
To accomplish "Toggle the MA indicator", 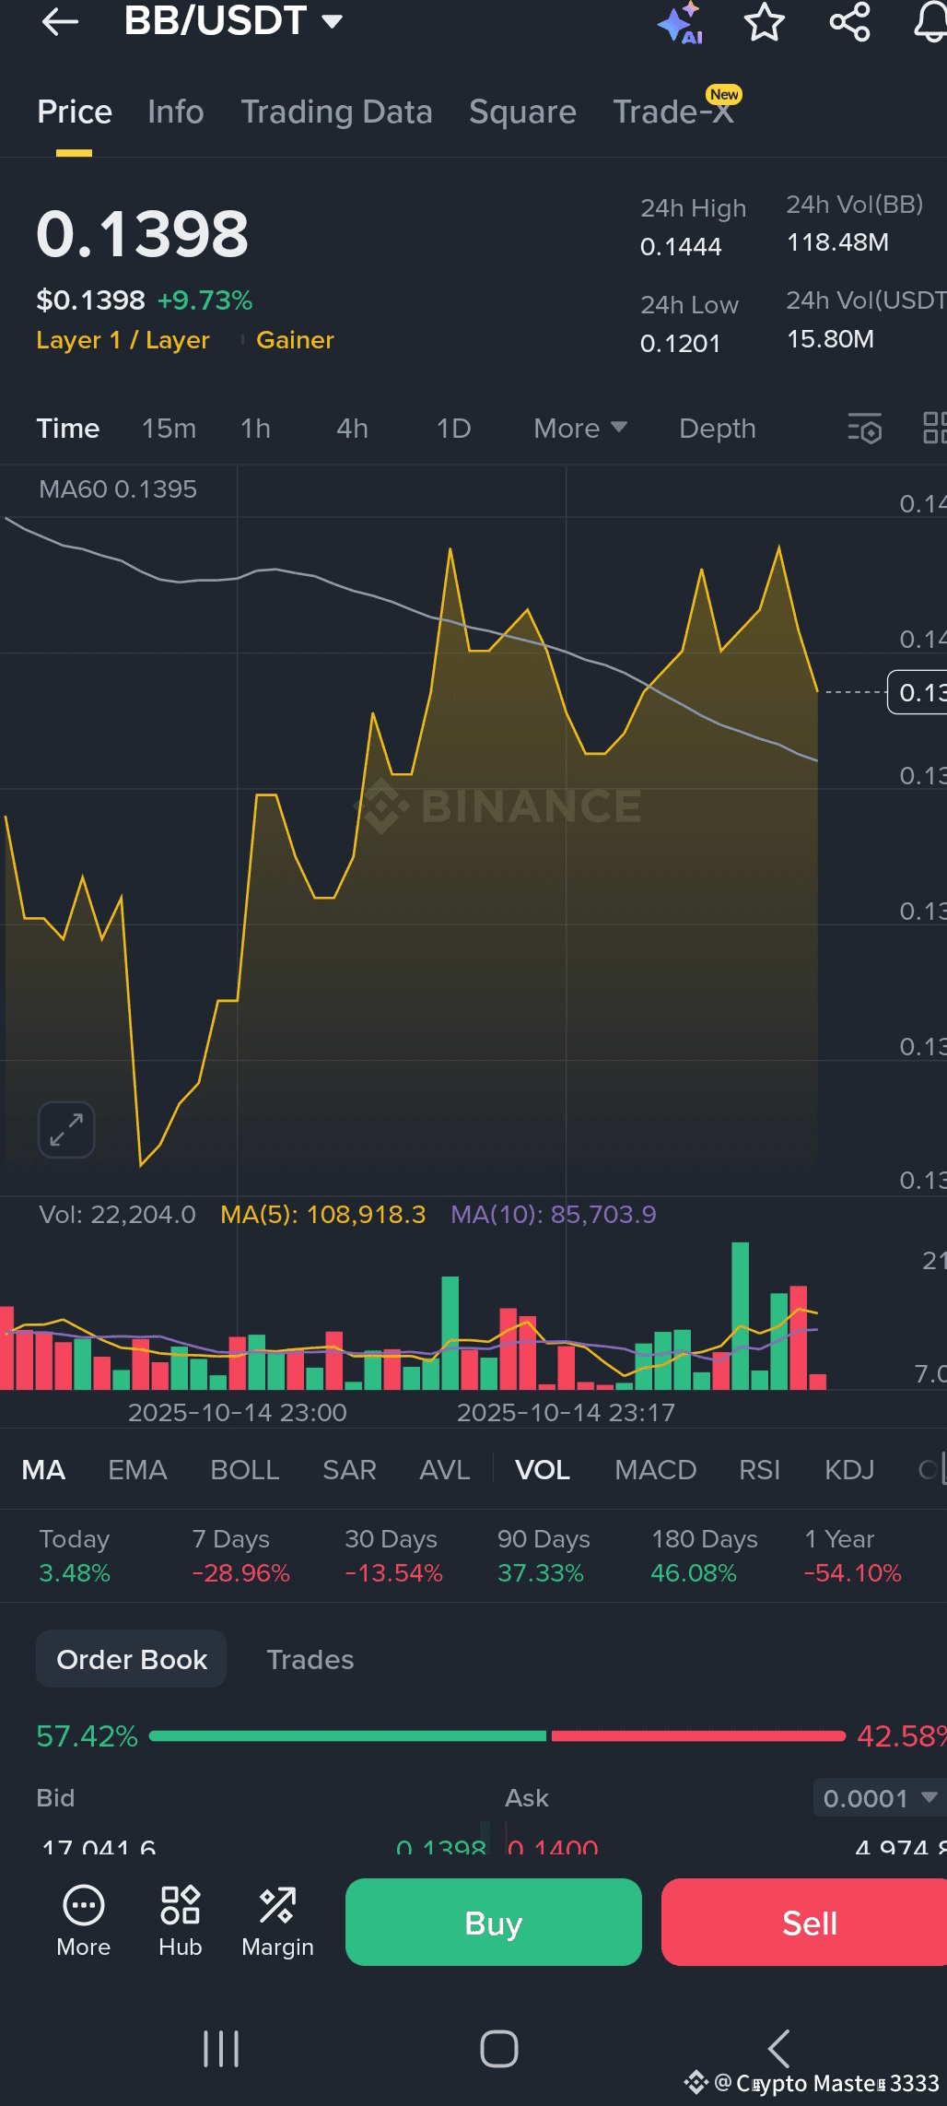I will pos(43,1470).
